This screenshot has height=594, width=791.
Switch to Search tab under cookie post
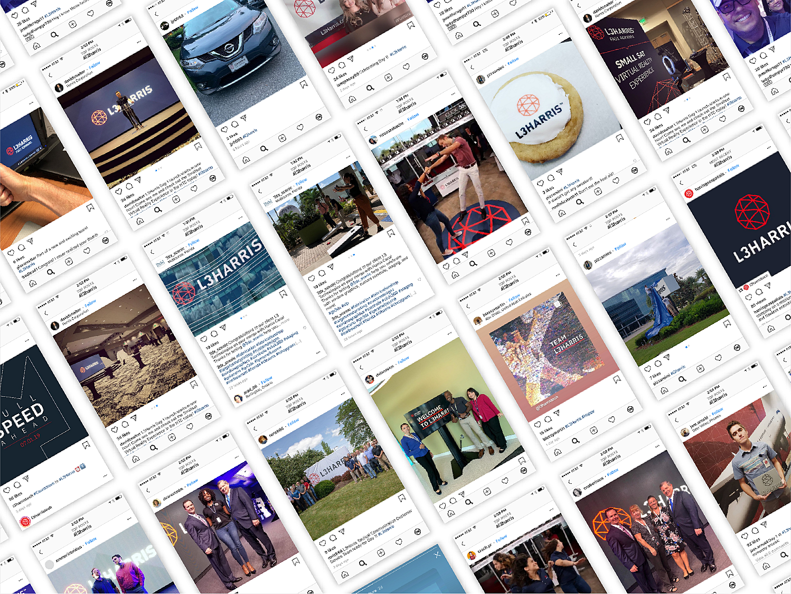[580, 202]
